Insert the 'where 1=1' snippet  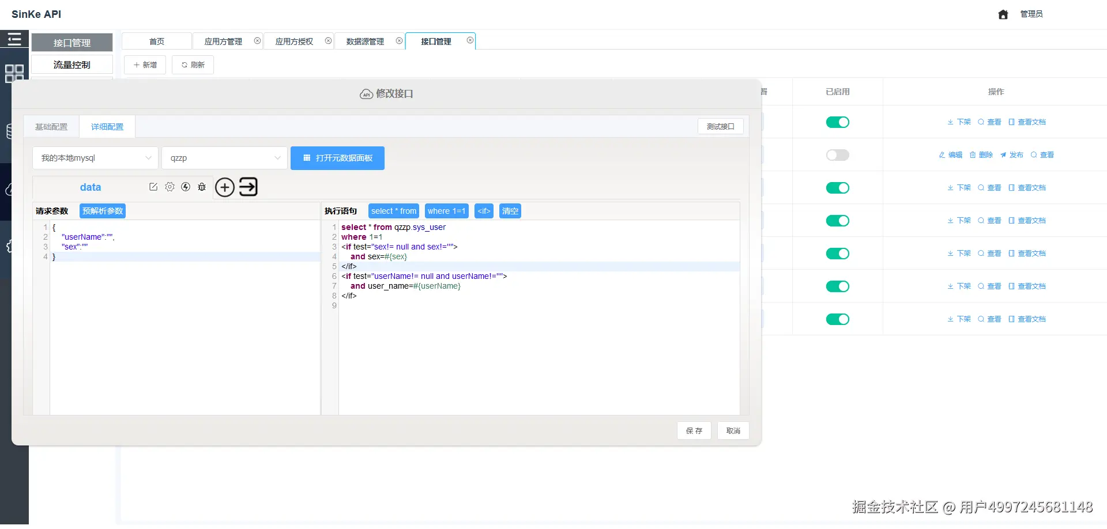coord(447,211)
